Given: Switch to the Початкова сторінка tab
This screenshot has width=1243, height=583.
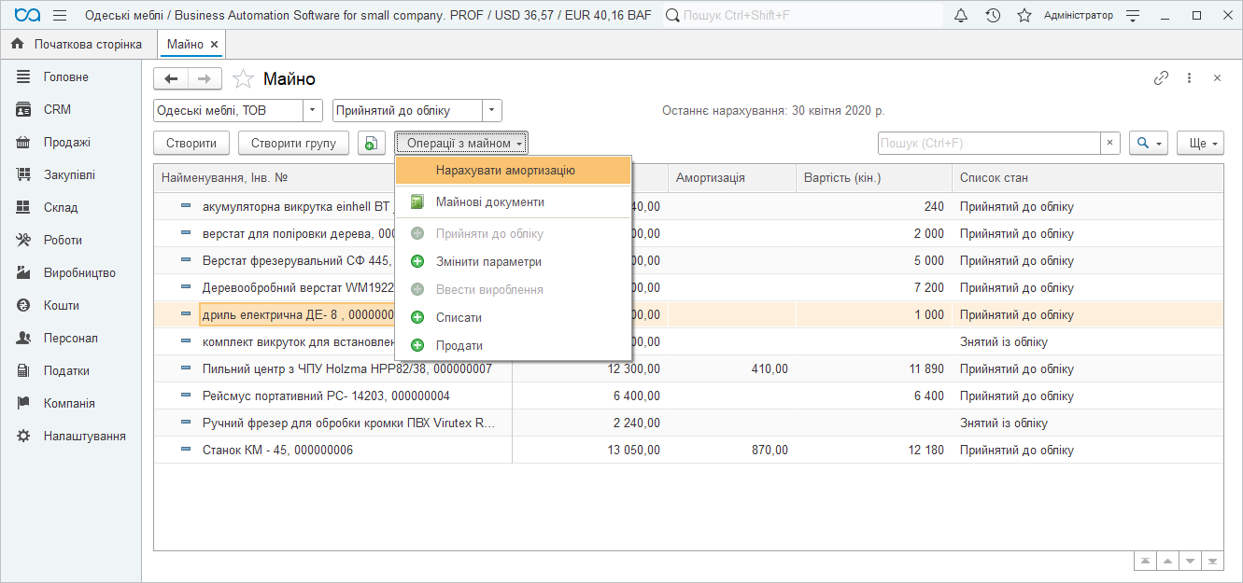Looking at the screenshot, I should point(78,45).
